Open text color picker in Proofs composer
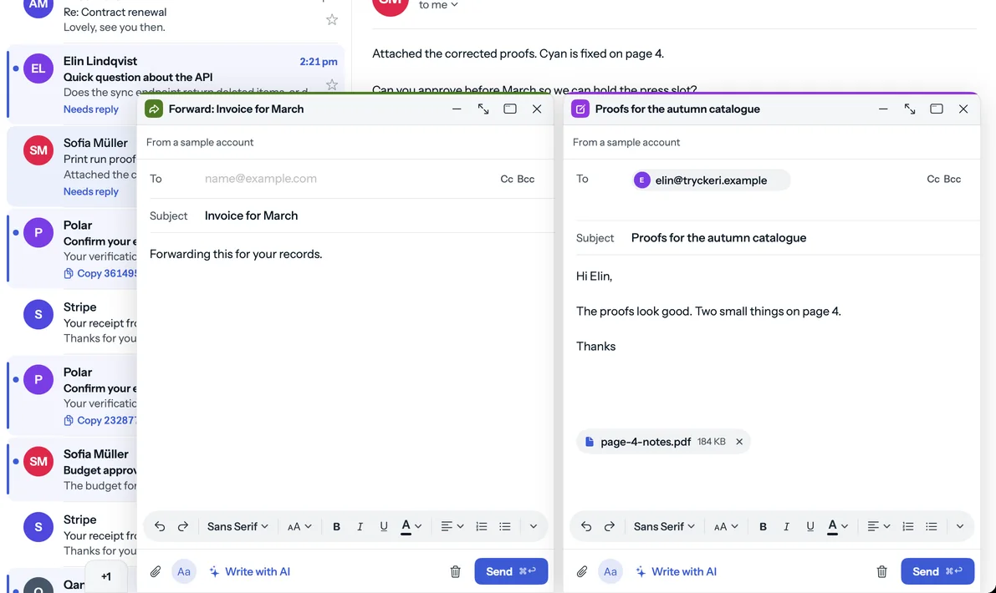Screen dimensions: 996x593 [838, 526]
